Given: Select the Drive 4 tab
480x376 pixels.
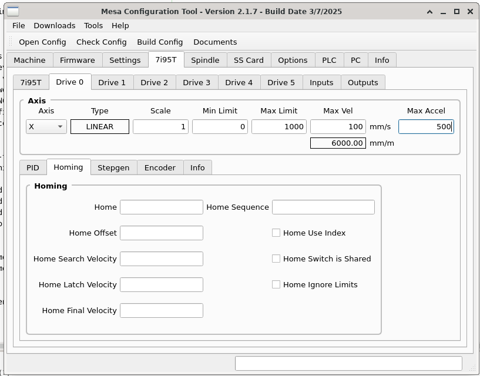Looking at the screenshot, I should pyautogui.click(x=239, y=82).
